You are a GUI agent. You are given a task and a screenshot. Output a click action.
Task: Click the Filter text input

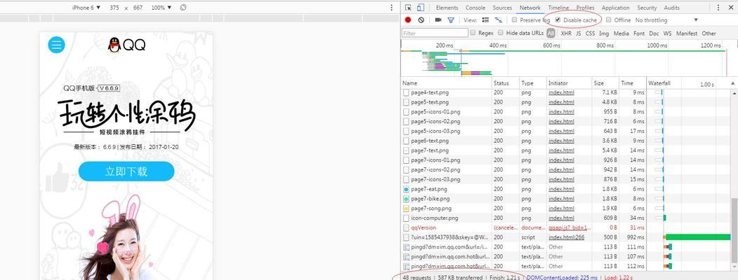(435, 33)
